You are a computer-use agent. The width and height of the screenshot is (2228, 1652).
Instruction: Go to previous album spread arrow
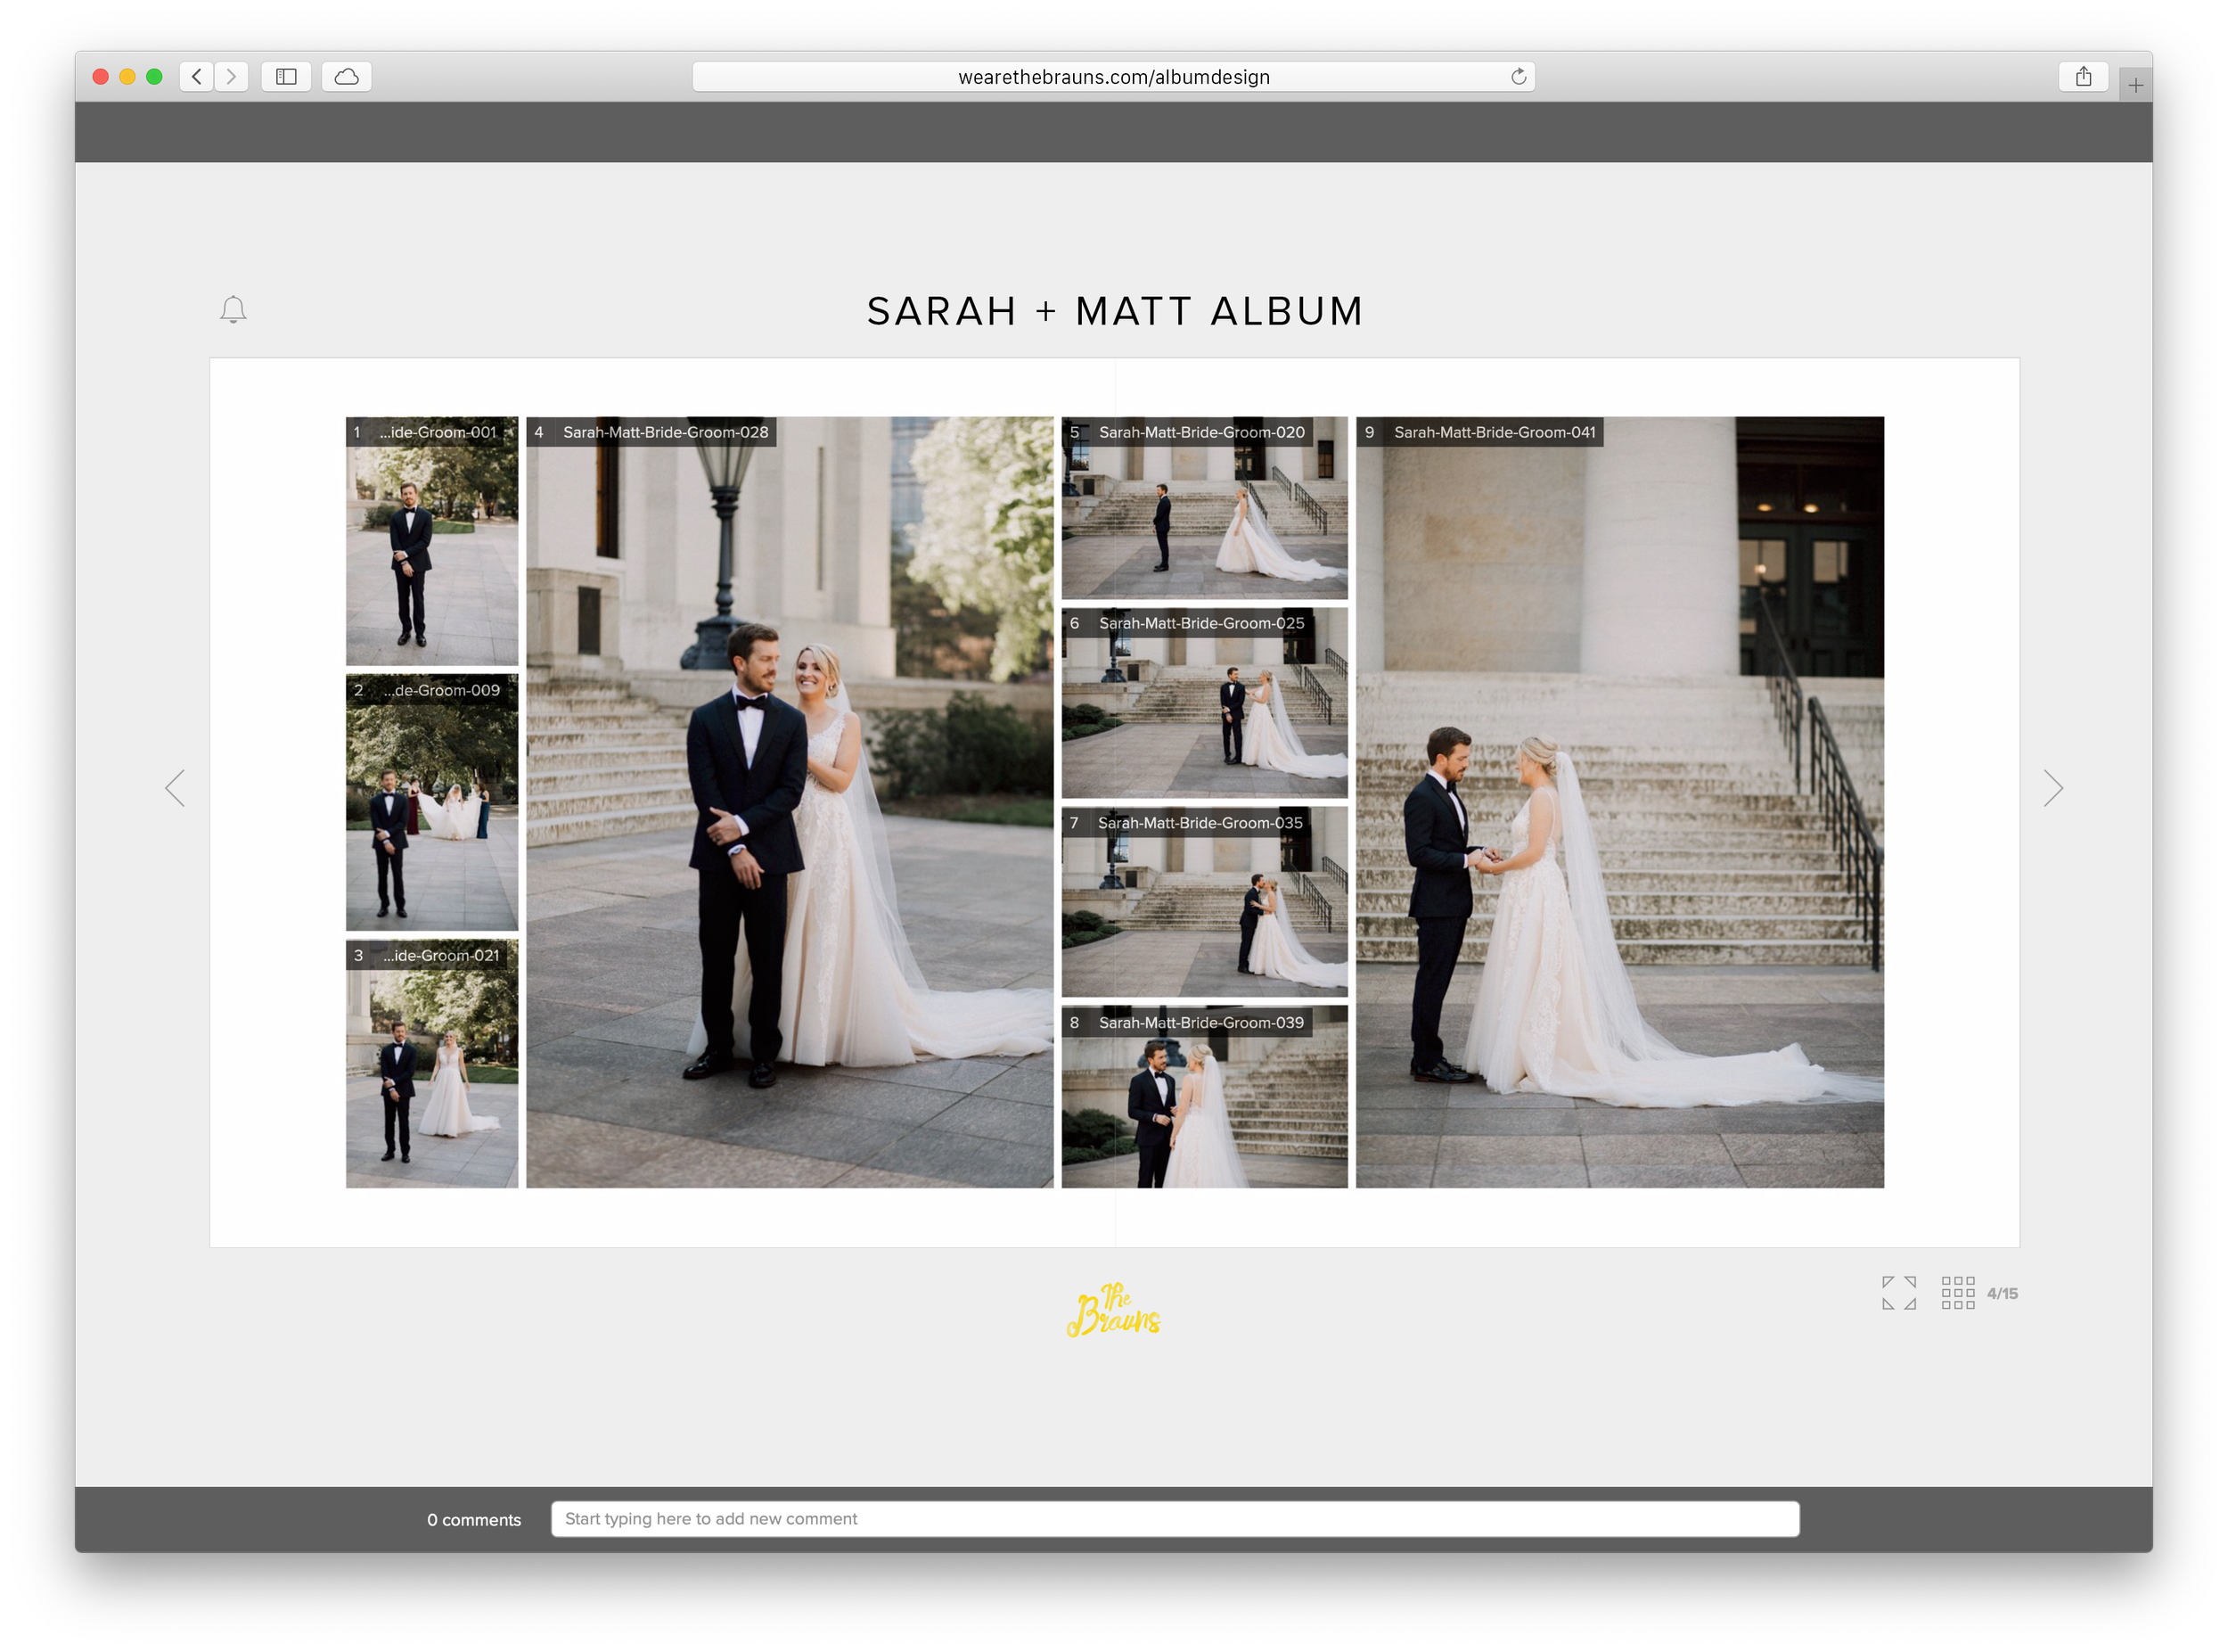point(176,788)
